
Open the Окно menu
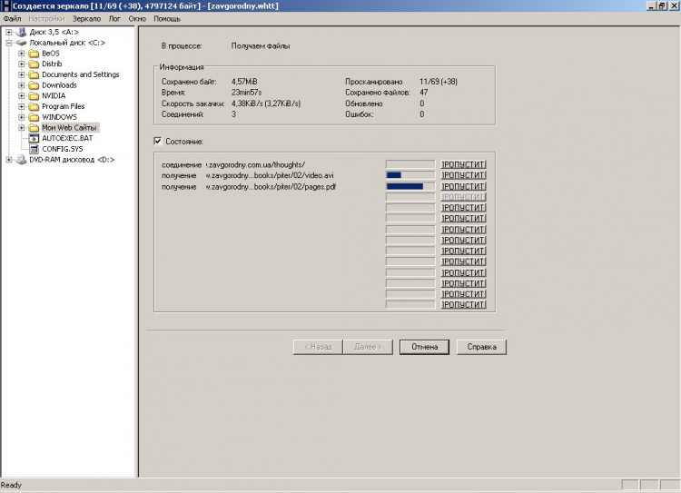tap(137, 19)
